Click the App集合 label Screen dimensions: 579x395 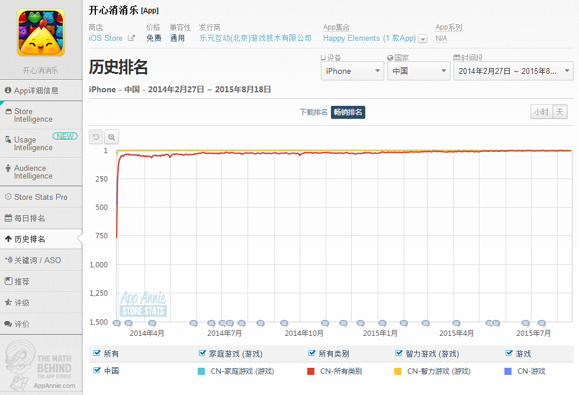336,27
